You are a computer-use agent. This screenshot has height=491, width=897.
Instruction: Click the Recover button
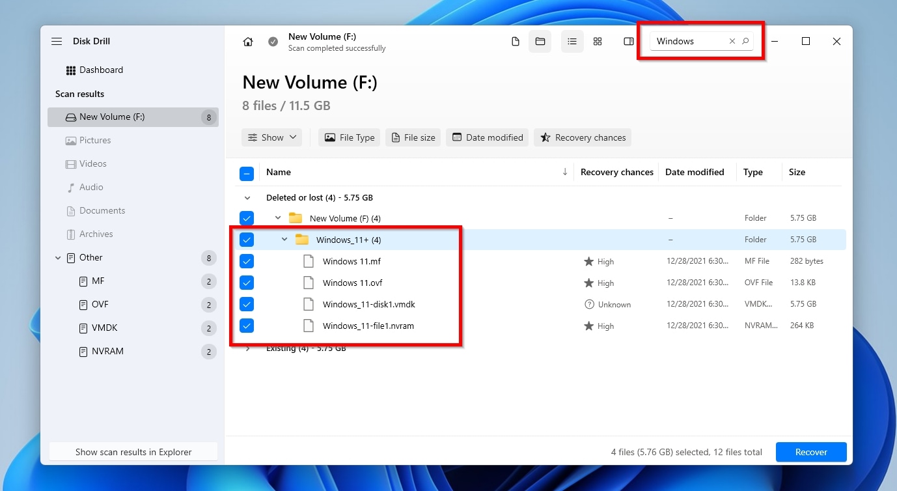[x=811, y=452]
